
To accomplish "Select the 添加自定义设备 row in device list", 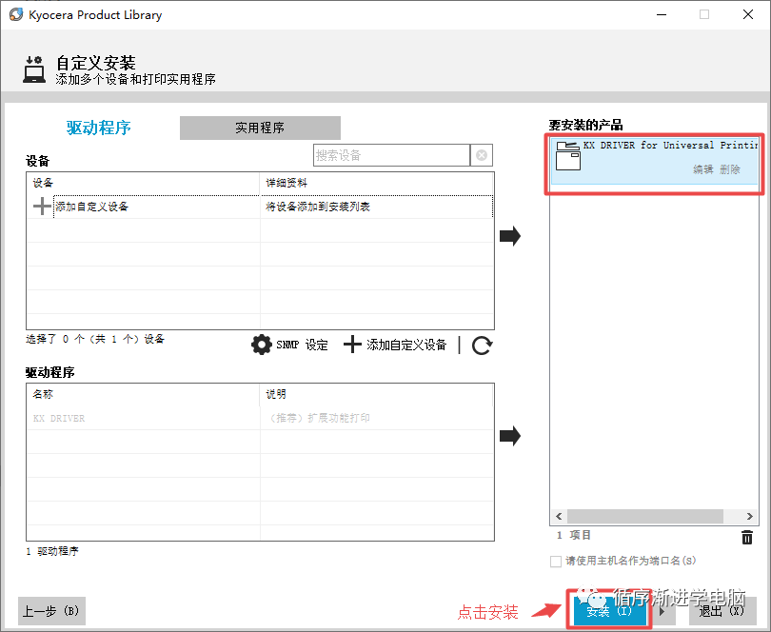I will (x=260, y=207).
